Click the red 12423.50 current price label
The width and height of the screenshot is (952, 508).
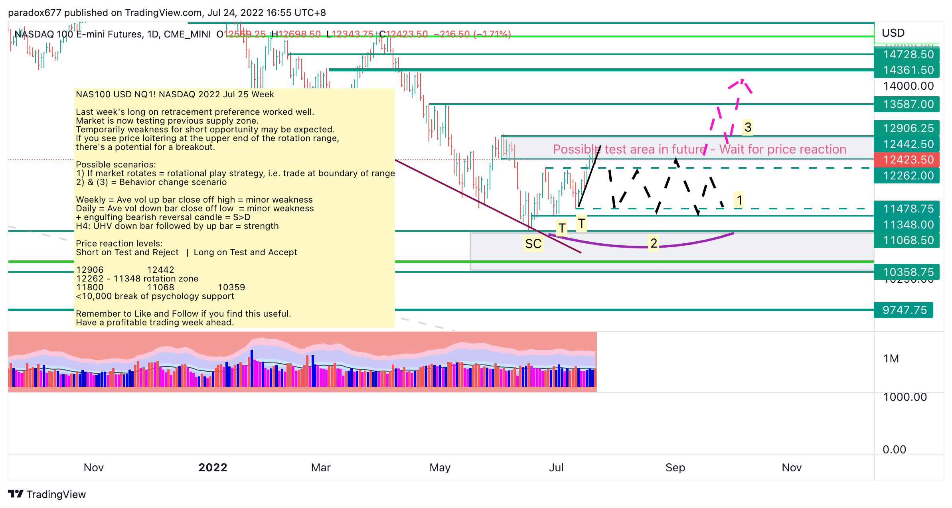pyautogui.click(x=907, y=159)
